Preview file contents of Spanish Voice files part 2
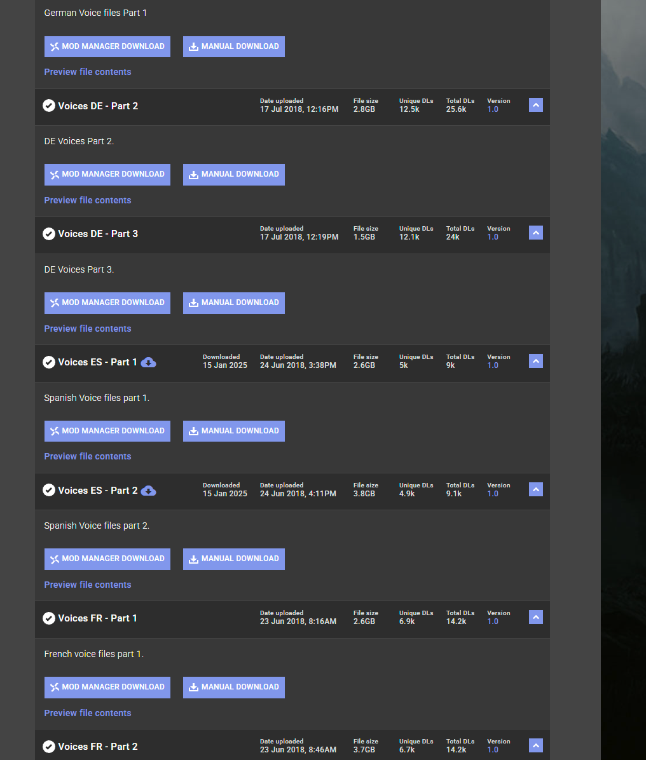The height and width of the screenshot is (760, 646). pos(88,585)
